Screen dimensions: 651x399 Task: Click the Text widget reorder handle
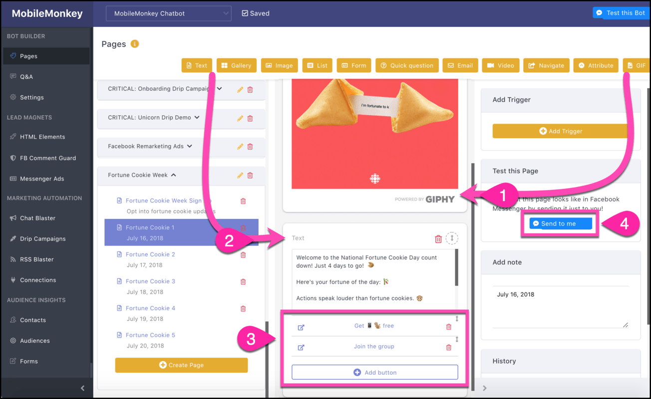tap(452, 238)
